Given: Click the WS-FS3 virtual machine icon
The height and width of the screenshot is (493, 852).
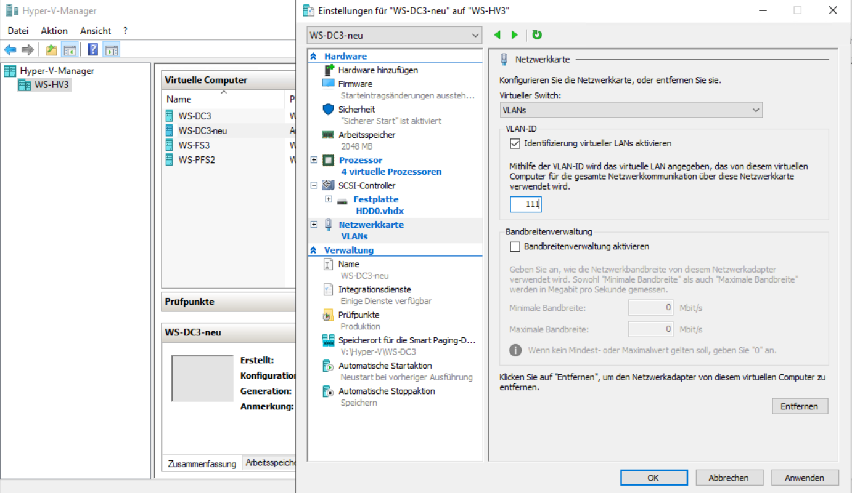Looking at the screenshot, I should click(x=170, y=145).
